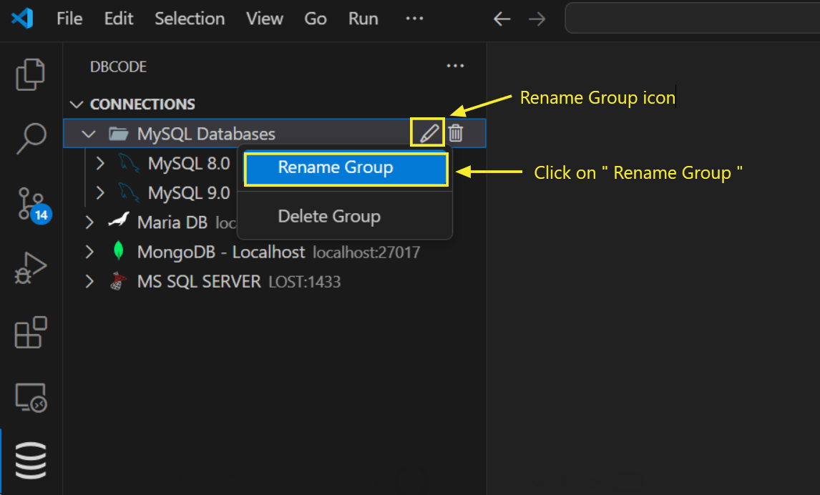820x495 pixels.
Task: Open Source Control view showing 14 changes
Action: pyautogui.click(x=30, y=204)
